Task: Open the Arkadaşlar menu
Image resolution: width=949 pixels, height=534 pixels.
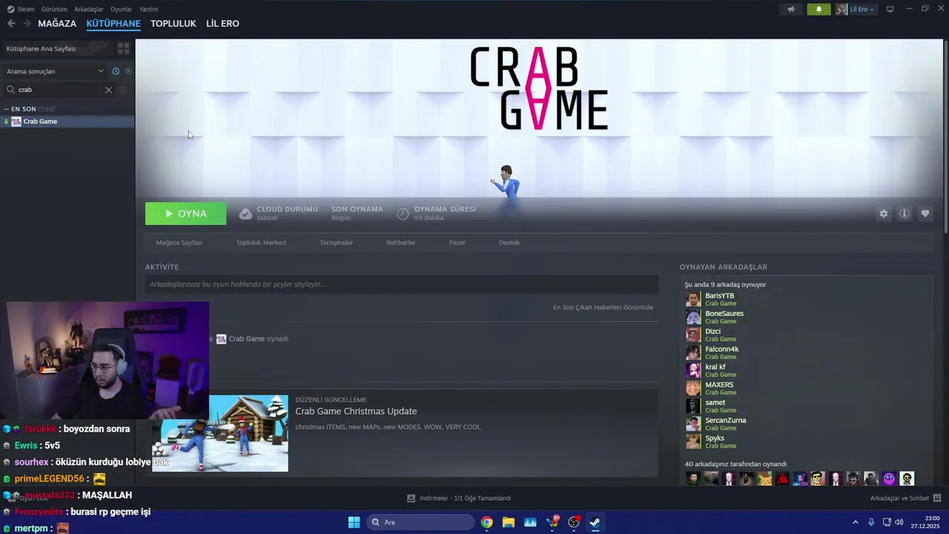Action: [x=88, y=9]
